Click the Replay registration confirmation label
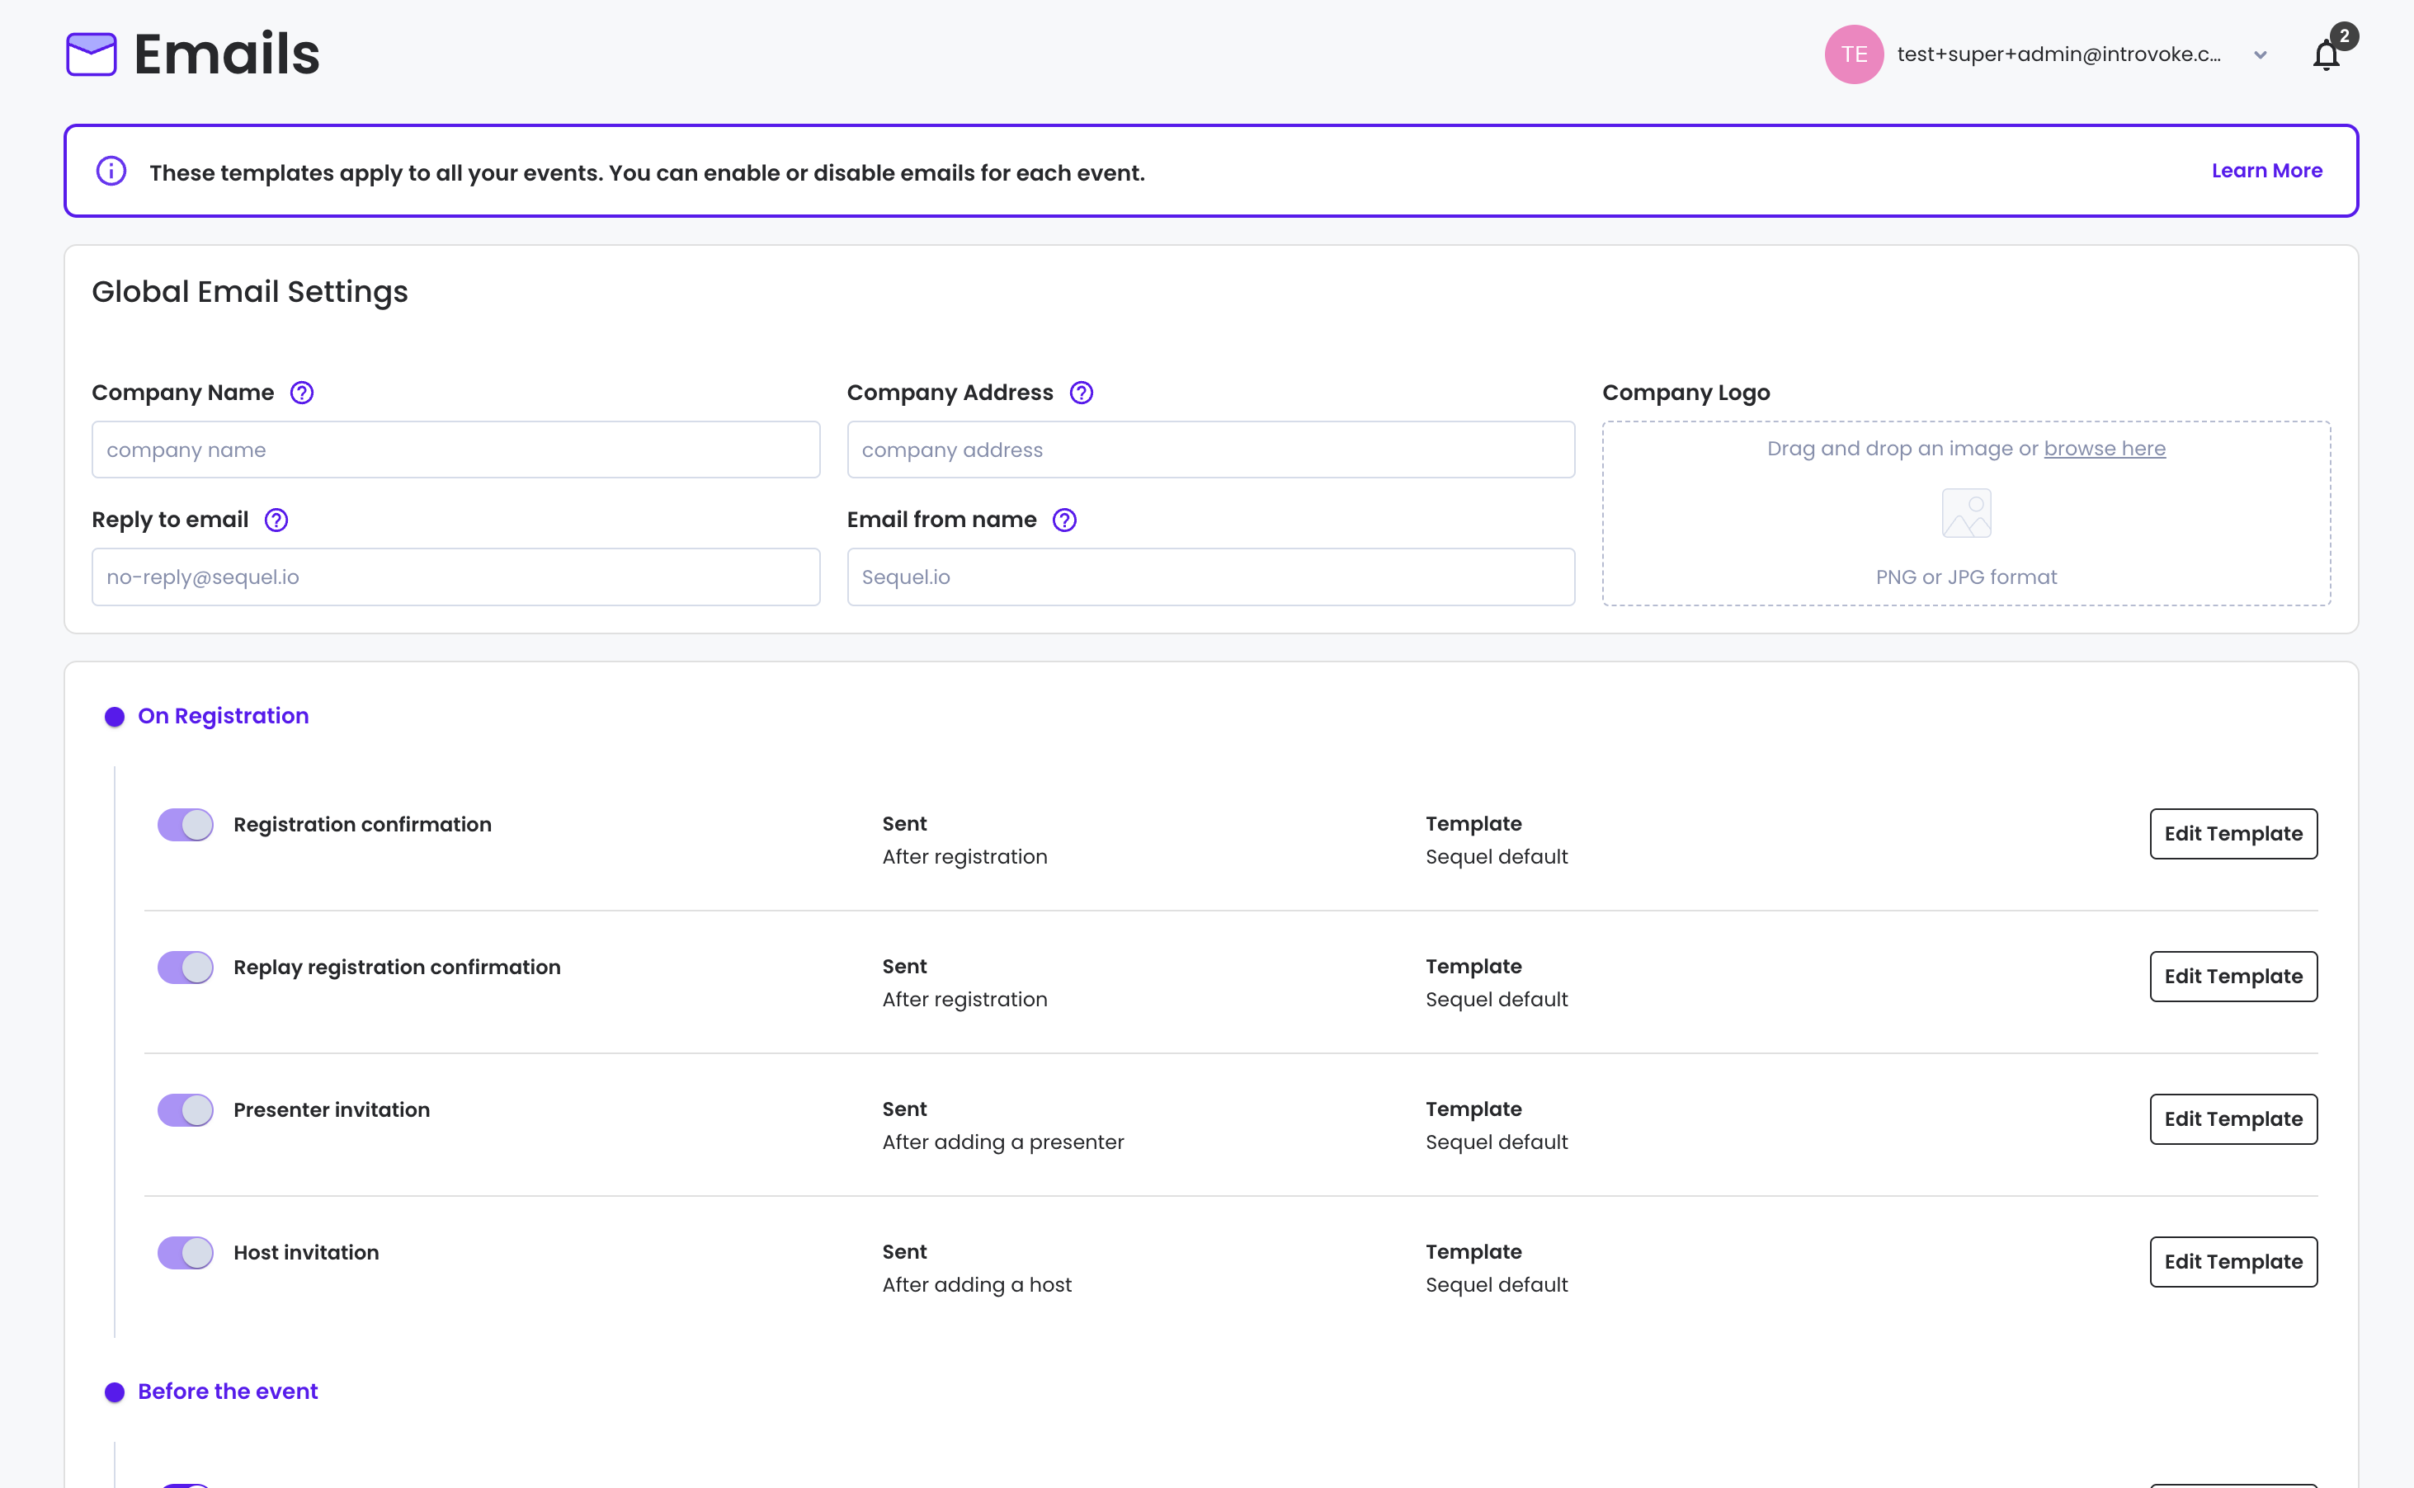Image resolution: width=2414 pixels, height=1488 pixels. pos(397,968)
